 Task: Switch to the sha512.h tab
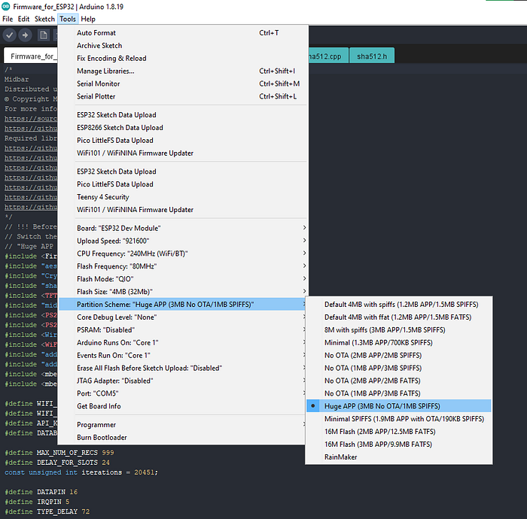click(x=372, y=56)
